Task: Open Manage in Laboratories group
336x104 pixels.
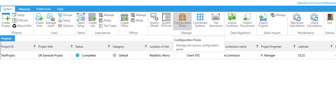Action: coord(107,15)
